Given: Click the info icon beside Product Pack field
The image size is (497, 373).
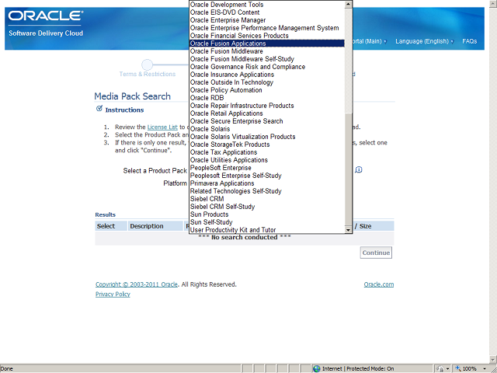Looking at the screenshot, I should tap(359, 169).
